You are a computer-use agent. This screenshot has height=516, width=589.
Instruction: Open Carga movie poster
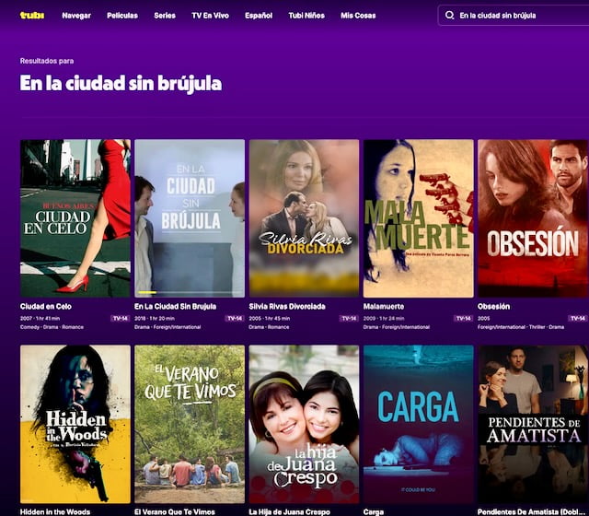point(418,424)
